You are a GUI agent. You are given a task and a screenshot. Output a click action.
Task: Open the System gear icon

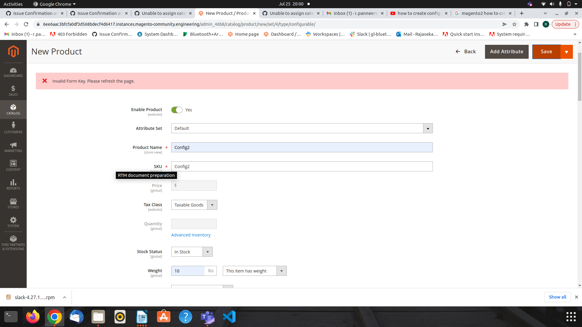click(x=13, y=222)
